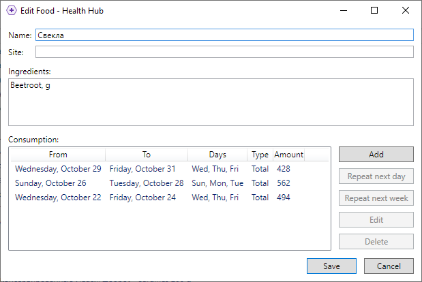This screenshot has width=422, height=282.
Task: Close the Edit Food dialog
Action: point(406,11)
